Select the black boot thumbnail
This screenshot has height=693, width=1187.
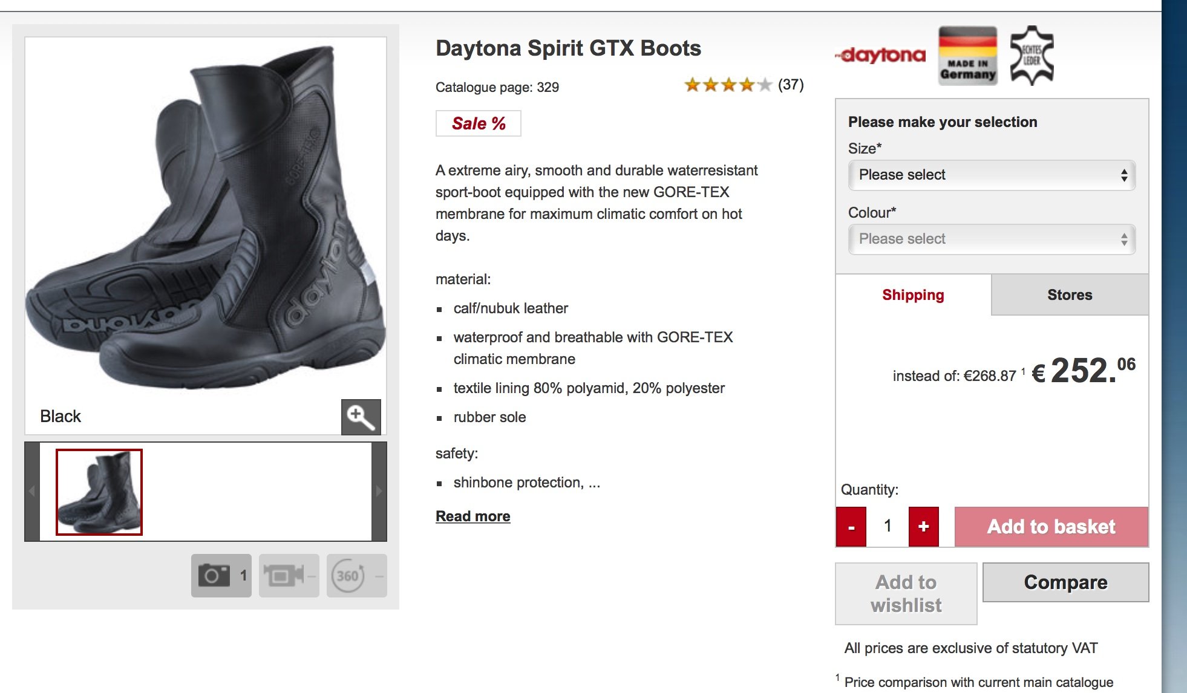pos(99,492)
